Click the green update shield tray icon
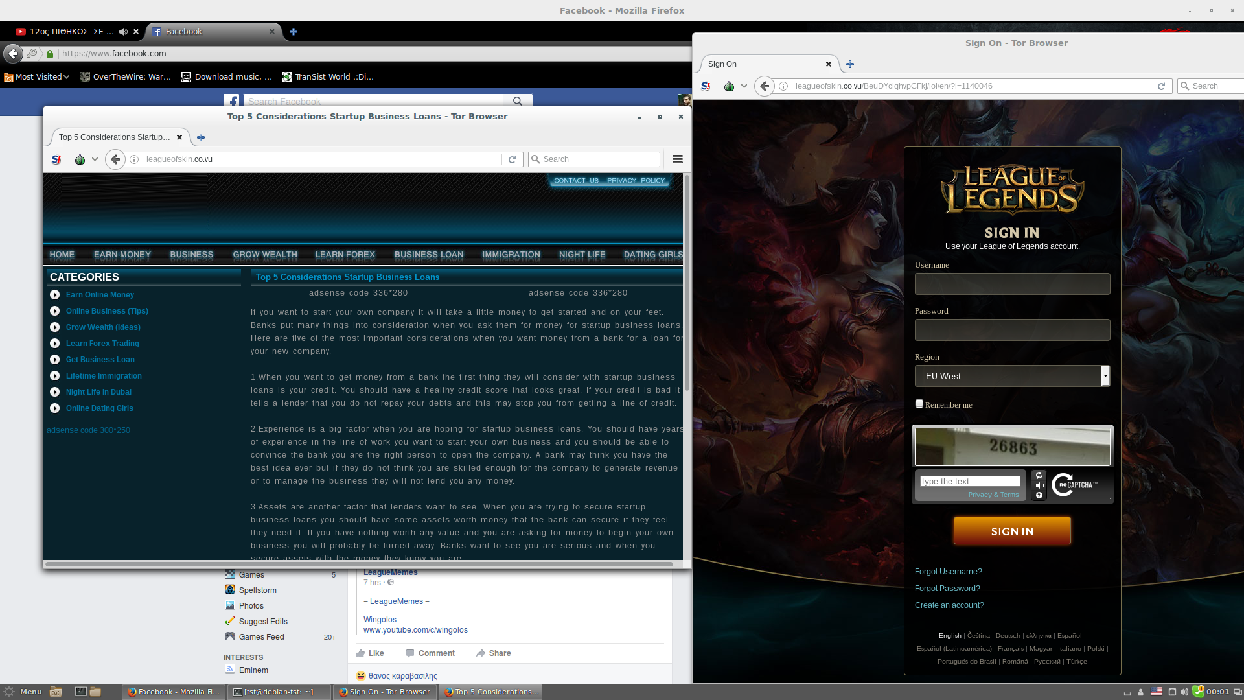This screenshot has height=700, width=1244. point(1198,691)
